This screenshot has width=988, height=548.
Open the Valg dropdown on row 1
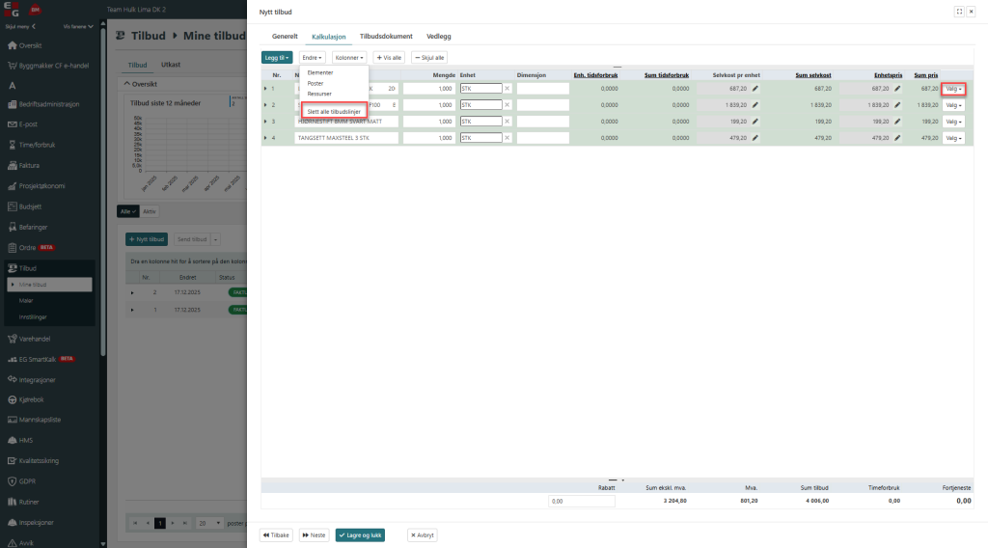pos(954,89)
